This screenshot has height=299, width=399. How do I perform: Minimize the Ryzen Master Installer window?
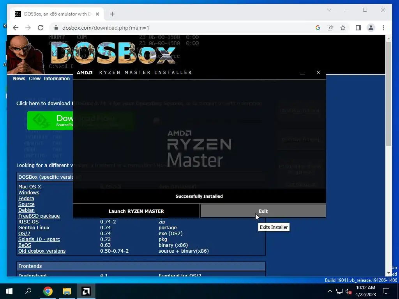click(x=302, y=72)
